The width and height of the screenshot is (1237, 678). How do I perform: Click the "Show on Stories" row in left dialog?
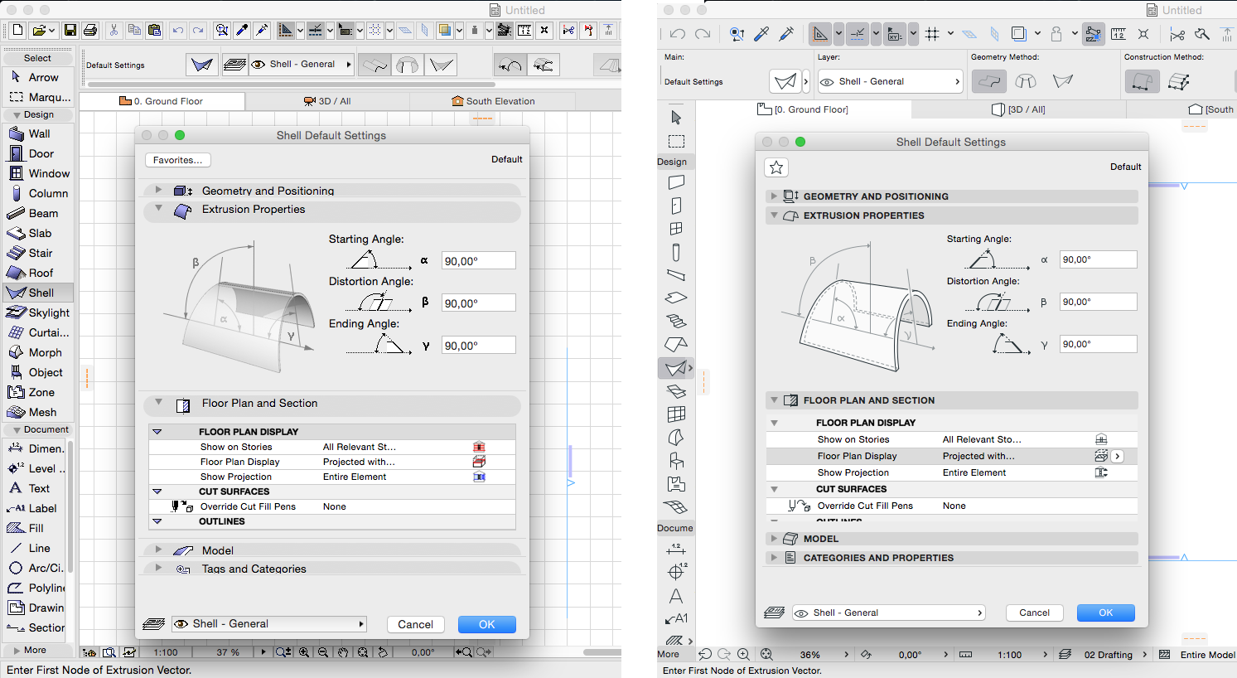coord(332,447)
